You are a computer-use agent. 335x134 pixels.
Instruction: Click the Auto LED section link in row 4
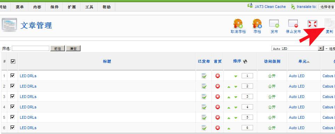[x=296, y=107]
